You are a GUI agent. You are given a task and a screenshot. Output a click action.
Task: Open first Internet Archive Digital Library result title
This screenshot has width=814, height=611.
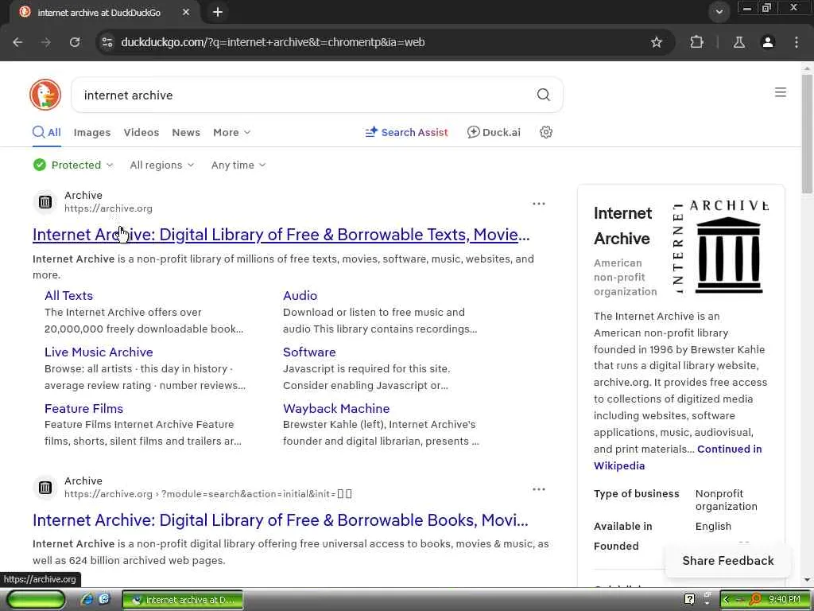tap(281, 235)
